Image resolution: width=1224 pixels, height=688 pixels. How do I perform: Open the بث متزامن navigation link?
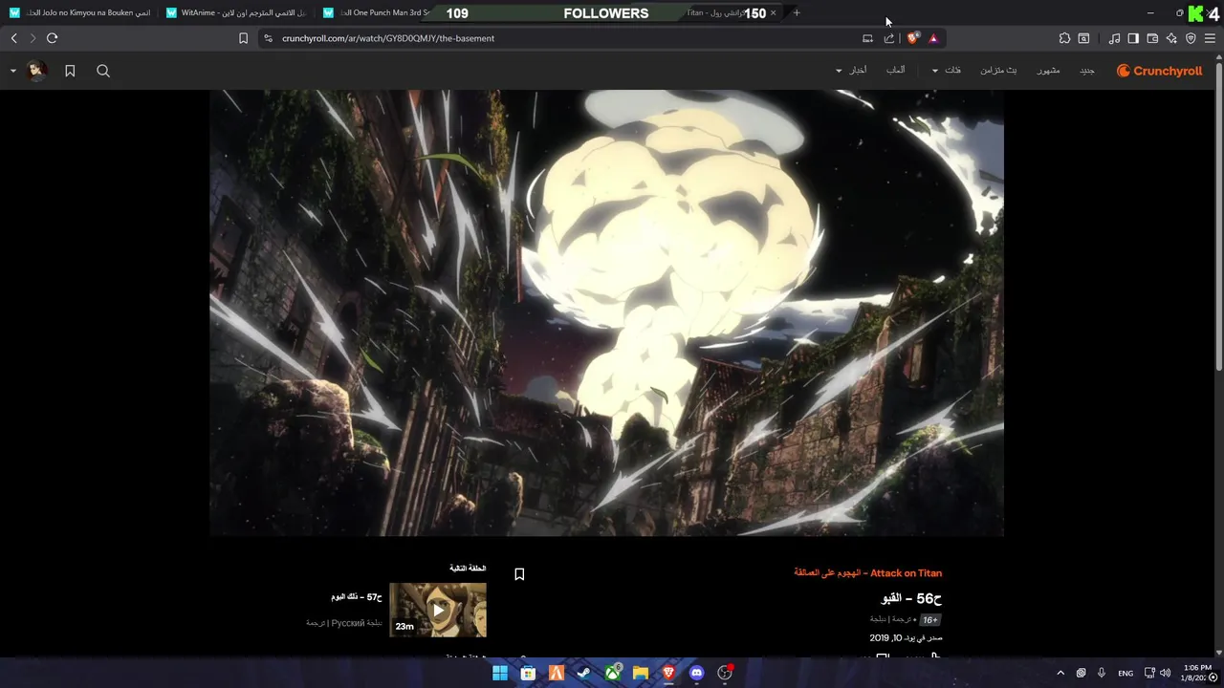pyautogui.click(x=998, y=71)
